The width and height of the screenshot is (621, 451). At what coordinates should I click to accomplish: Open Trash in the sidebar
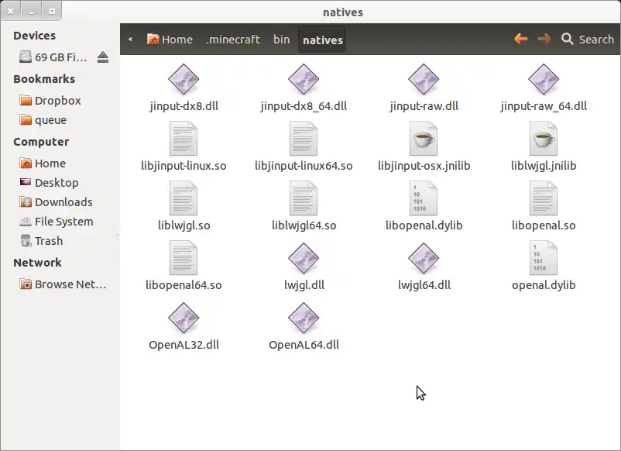[48, 241]
